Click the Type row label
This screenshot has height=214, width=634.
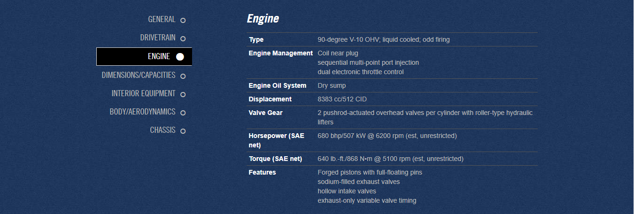[x=256, y=40]
